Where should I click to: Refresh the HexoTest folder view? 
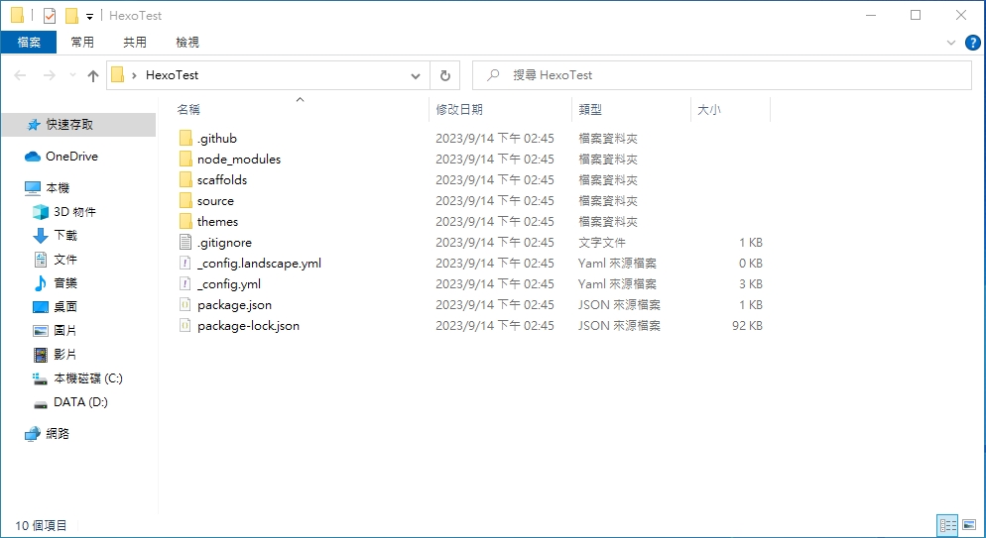tap(445, 75)
